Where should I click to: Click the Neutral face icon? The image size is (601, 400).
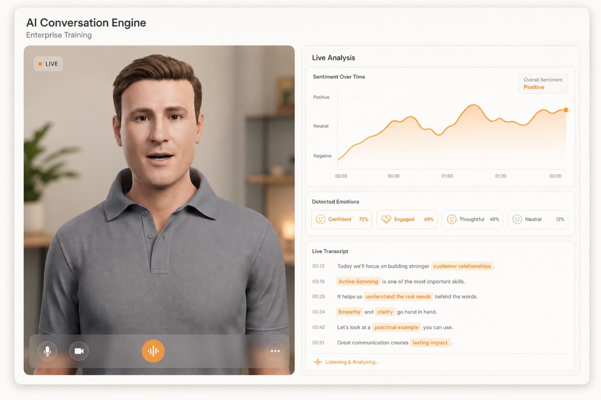coord(517,220)
